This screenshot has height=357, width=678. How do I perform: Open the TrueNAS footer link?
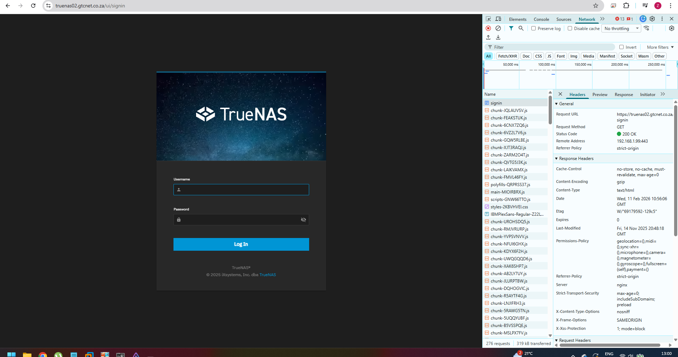[x=267, y=275]
